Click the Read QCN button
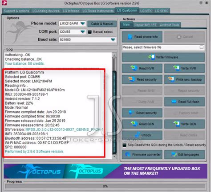The width and height of the screenshot is (211, 192). (x=142, y=124)
